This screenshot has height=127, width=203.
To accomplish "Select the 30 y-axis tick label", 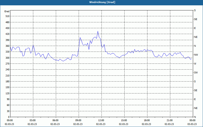I will (8, 111).
